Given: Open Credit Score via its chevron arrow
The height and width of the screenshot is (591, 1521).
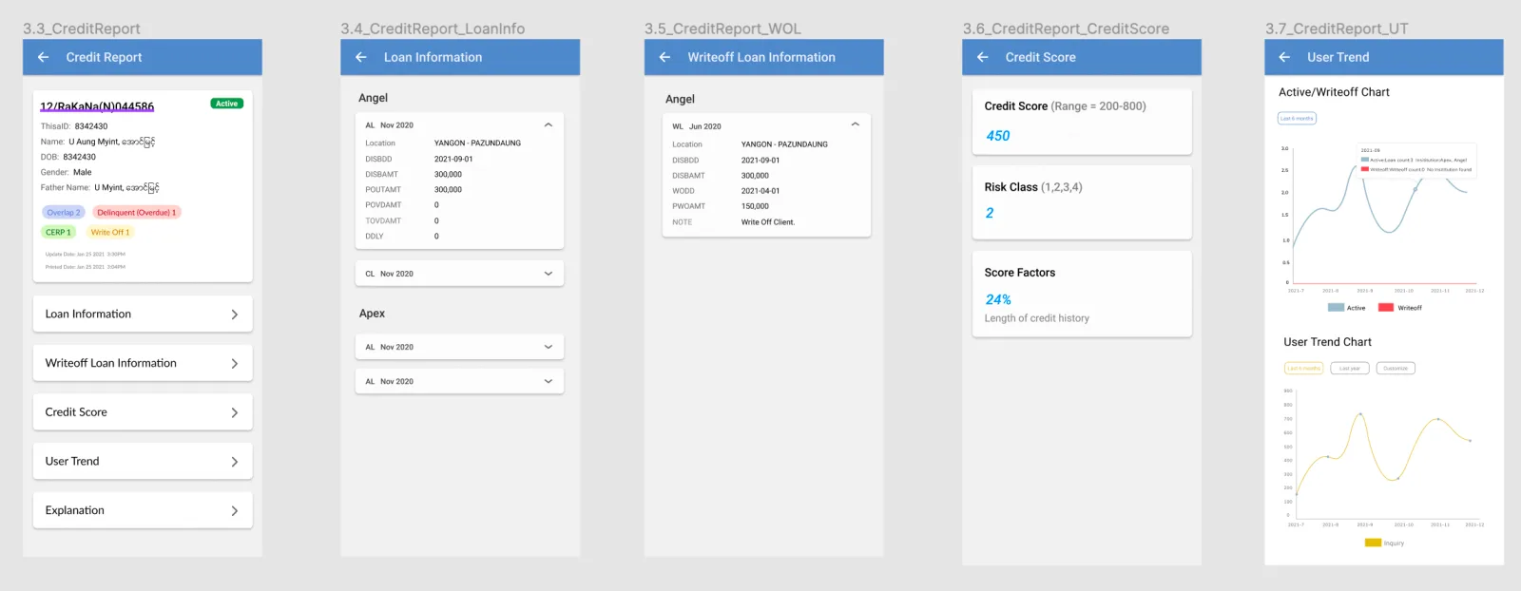Looking at the screenshot, I should click(235, 412).
